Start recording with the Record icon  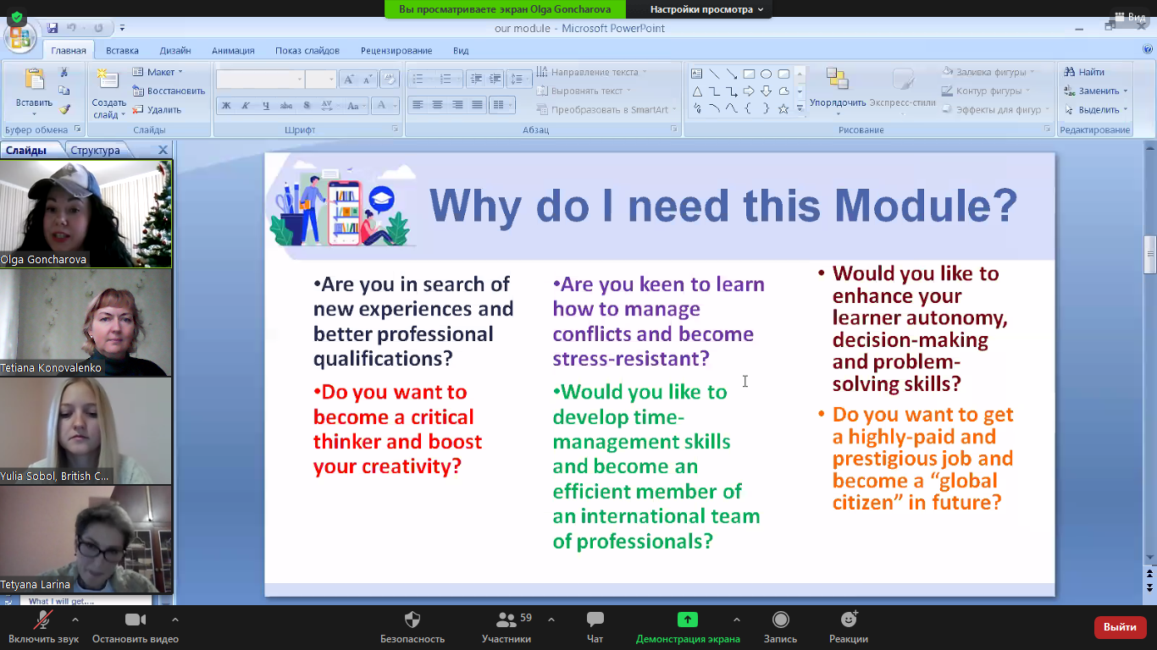(780, 620)
